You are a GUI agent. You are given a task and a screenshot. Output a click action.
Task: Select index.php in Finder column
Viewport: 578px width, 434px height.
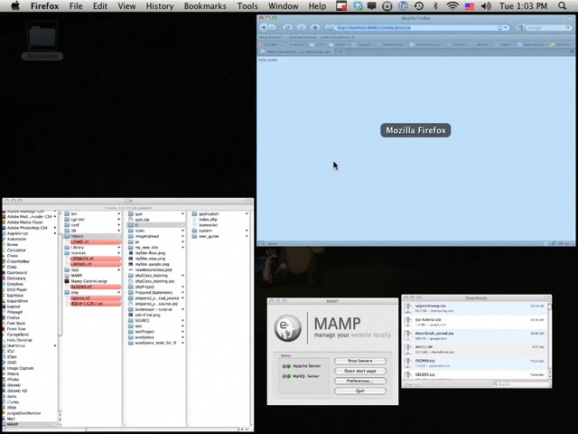click(208, 220)
